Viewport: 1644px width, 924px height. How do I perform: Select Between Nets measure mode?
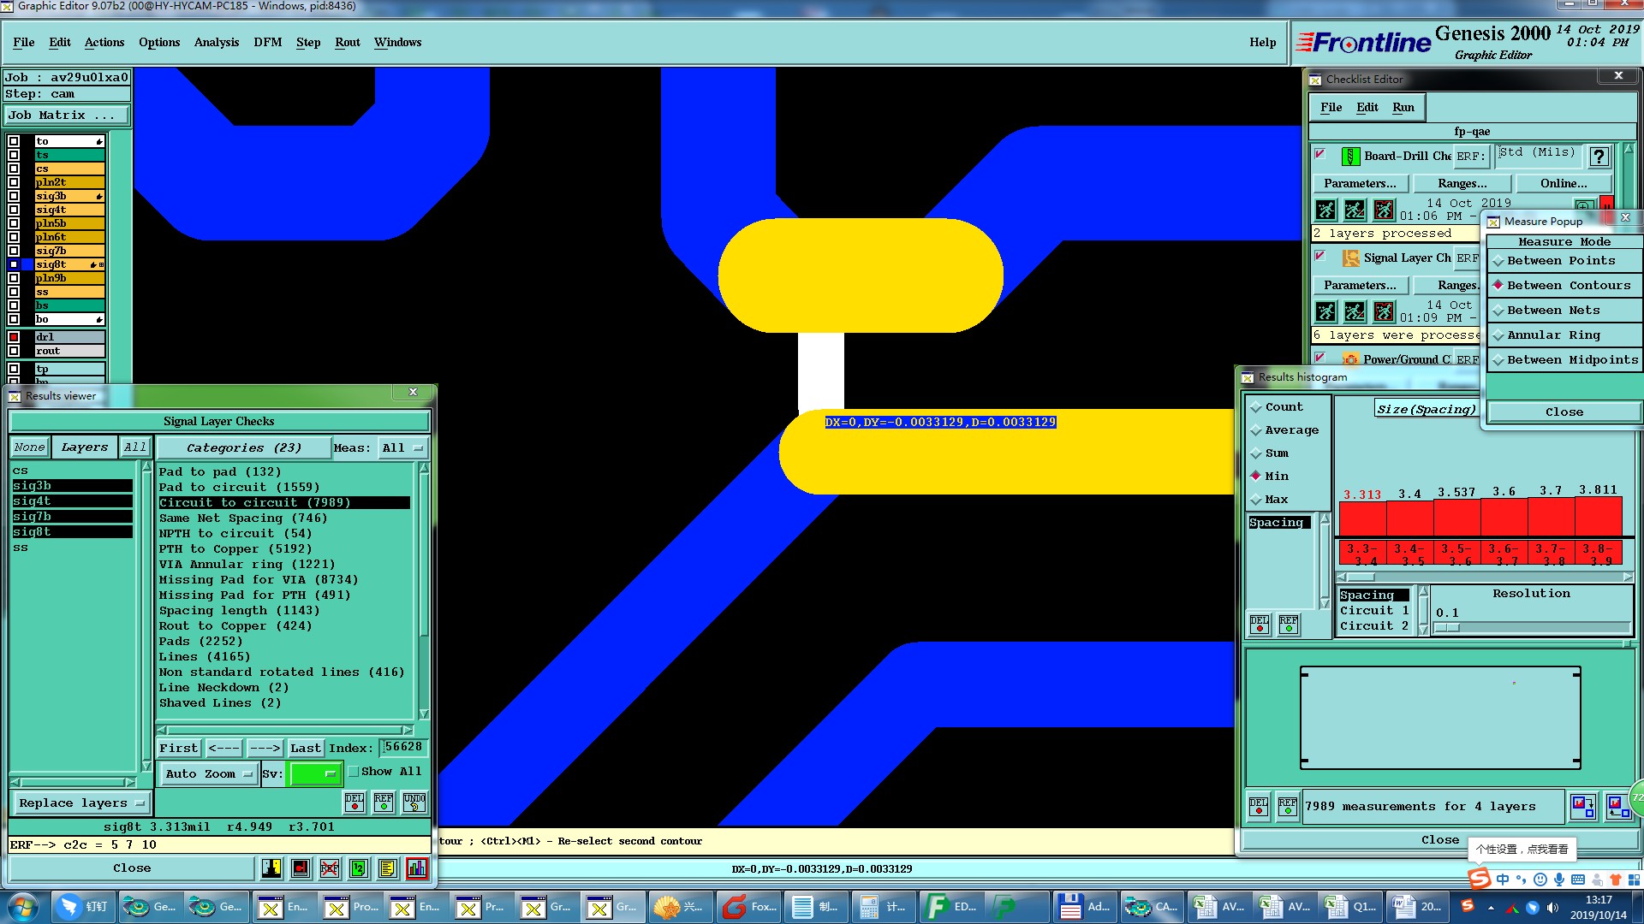(1564, 311)
